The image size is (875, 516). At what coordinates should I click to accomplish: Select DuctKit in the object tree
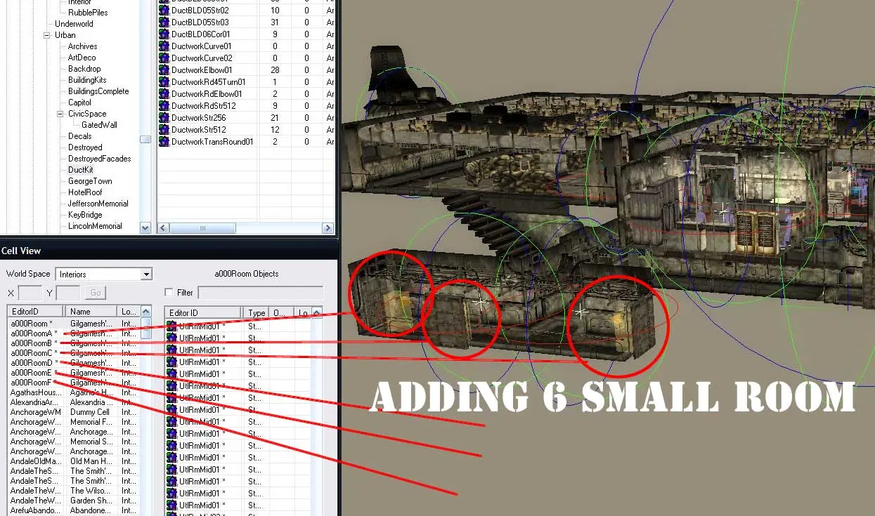coord(81,170)
